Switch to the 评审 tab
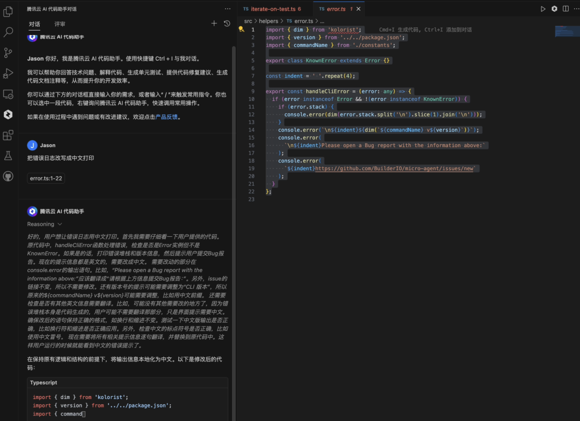The image size is (580, 421). 60,24
